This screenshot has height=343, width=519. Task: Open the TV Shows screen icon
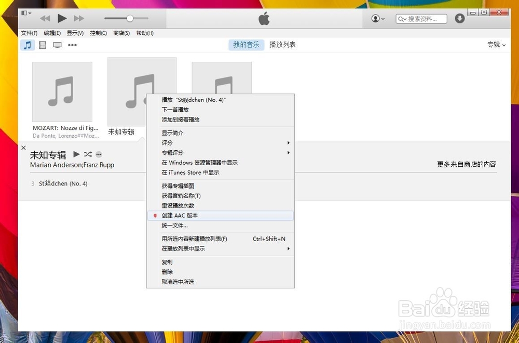(x=57, y=45)
